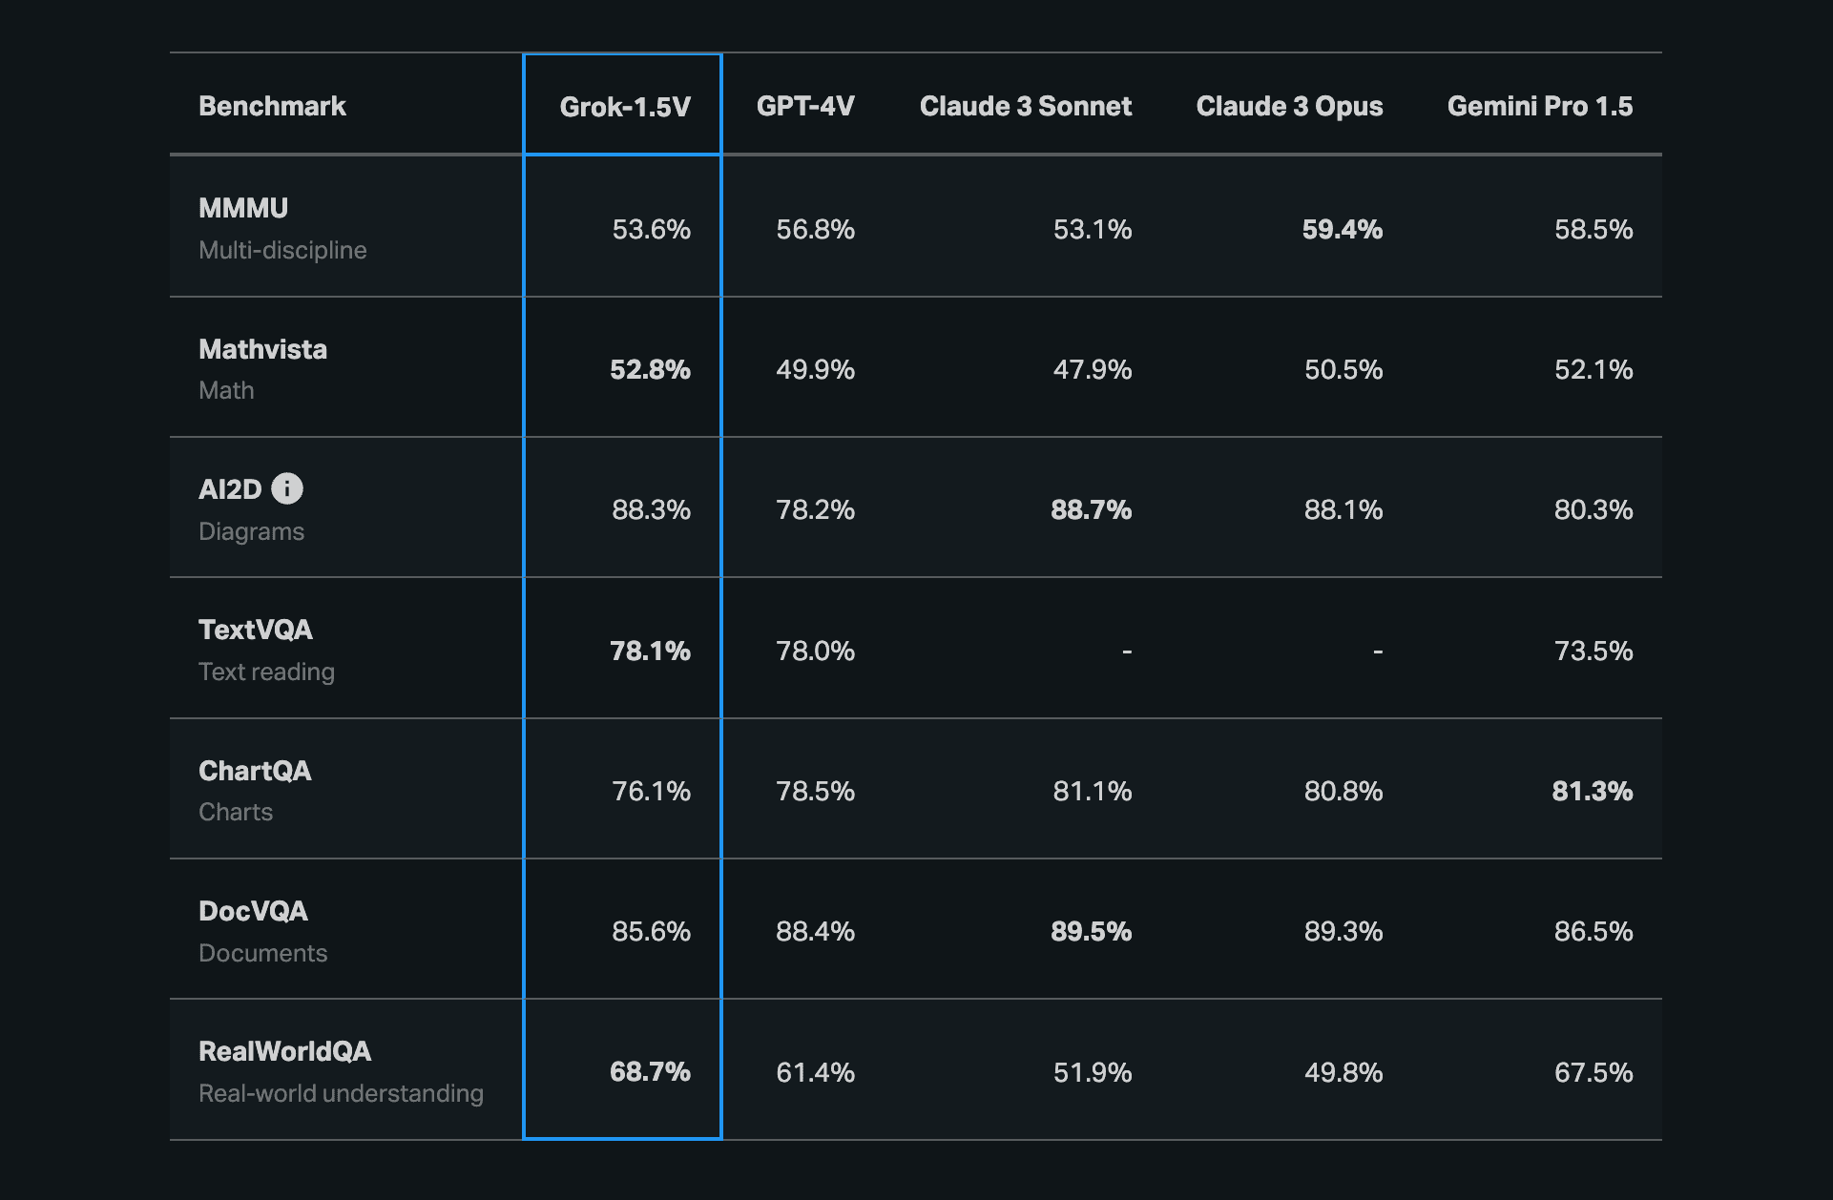
Task: Click the DocVQA row label
Action: tap(253, 911)
